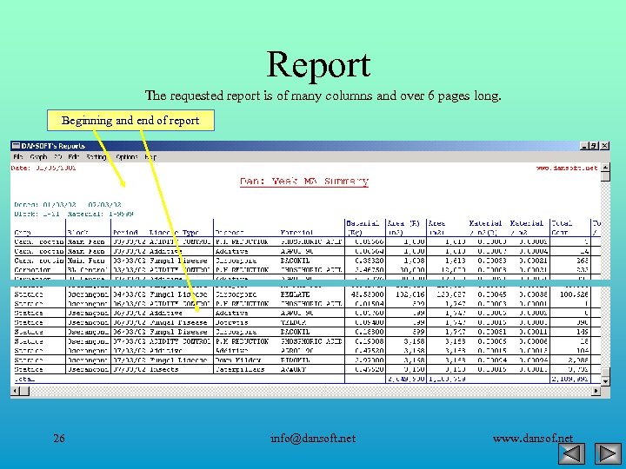Open the File menu in DANSOFT's Reports

(18, 156)
